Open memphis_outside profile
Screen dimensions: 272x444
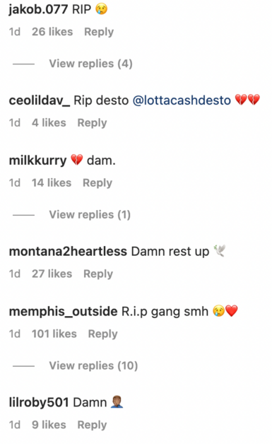point(63,311)
